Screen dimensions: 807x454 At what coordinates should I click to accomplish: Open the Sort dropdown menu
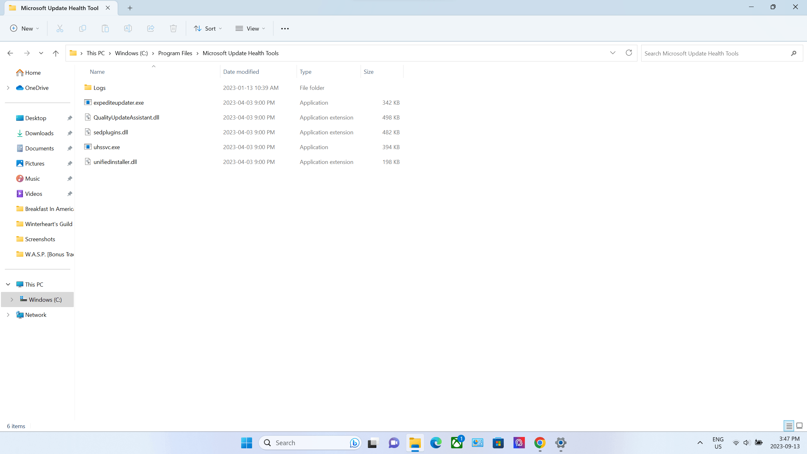point(208,28)
